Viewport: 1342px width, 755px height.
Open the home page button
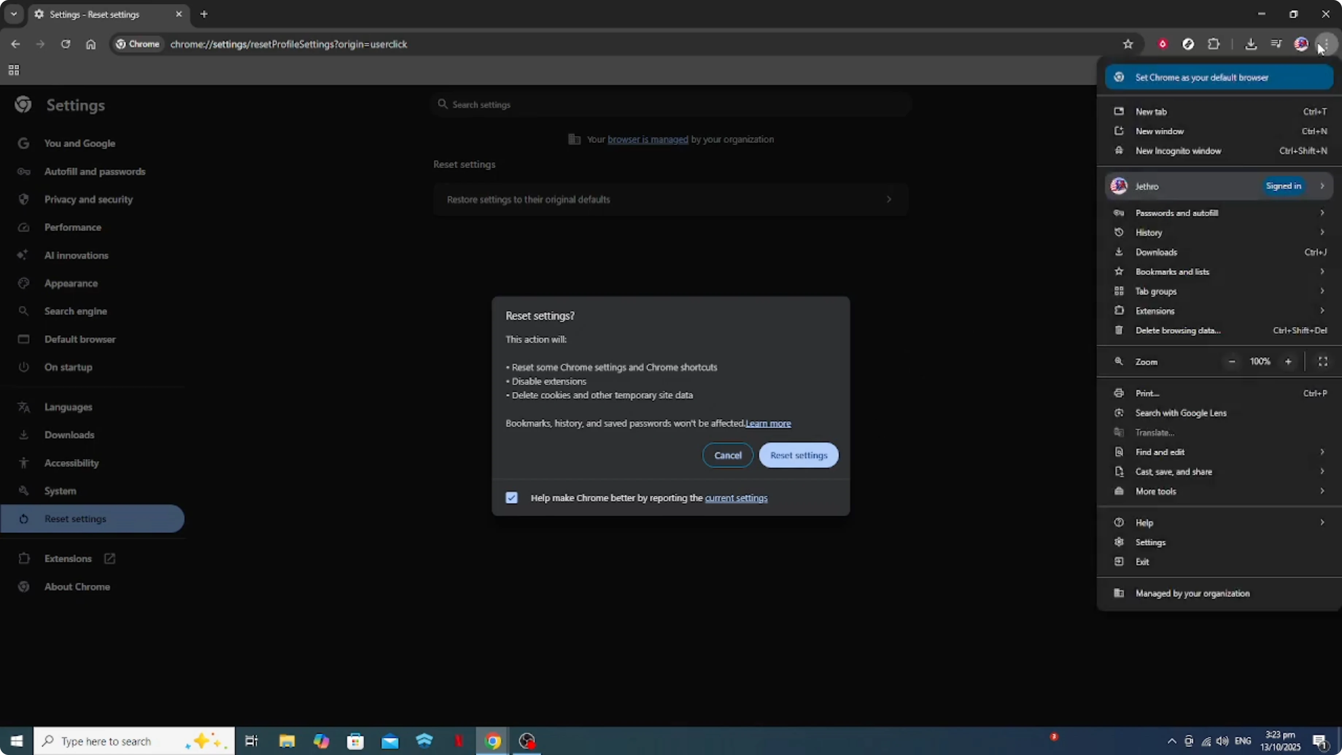tap(91, 44)
